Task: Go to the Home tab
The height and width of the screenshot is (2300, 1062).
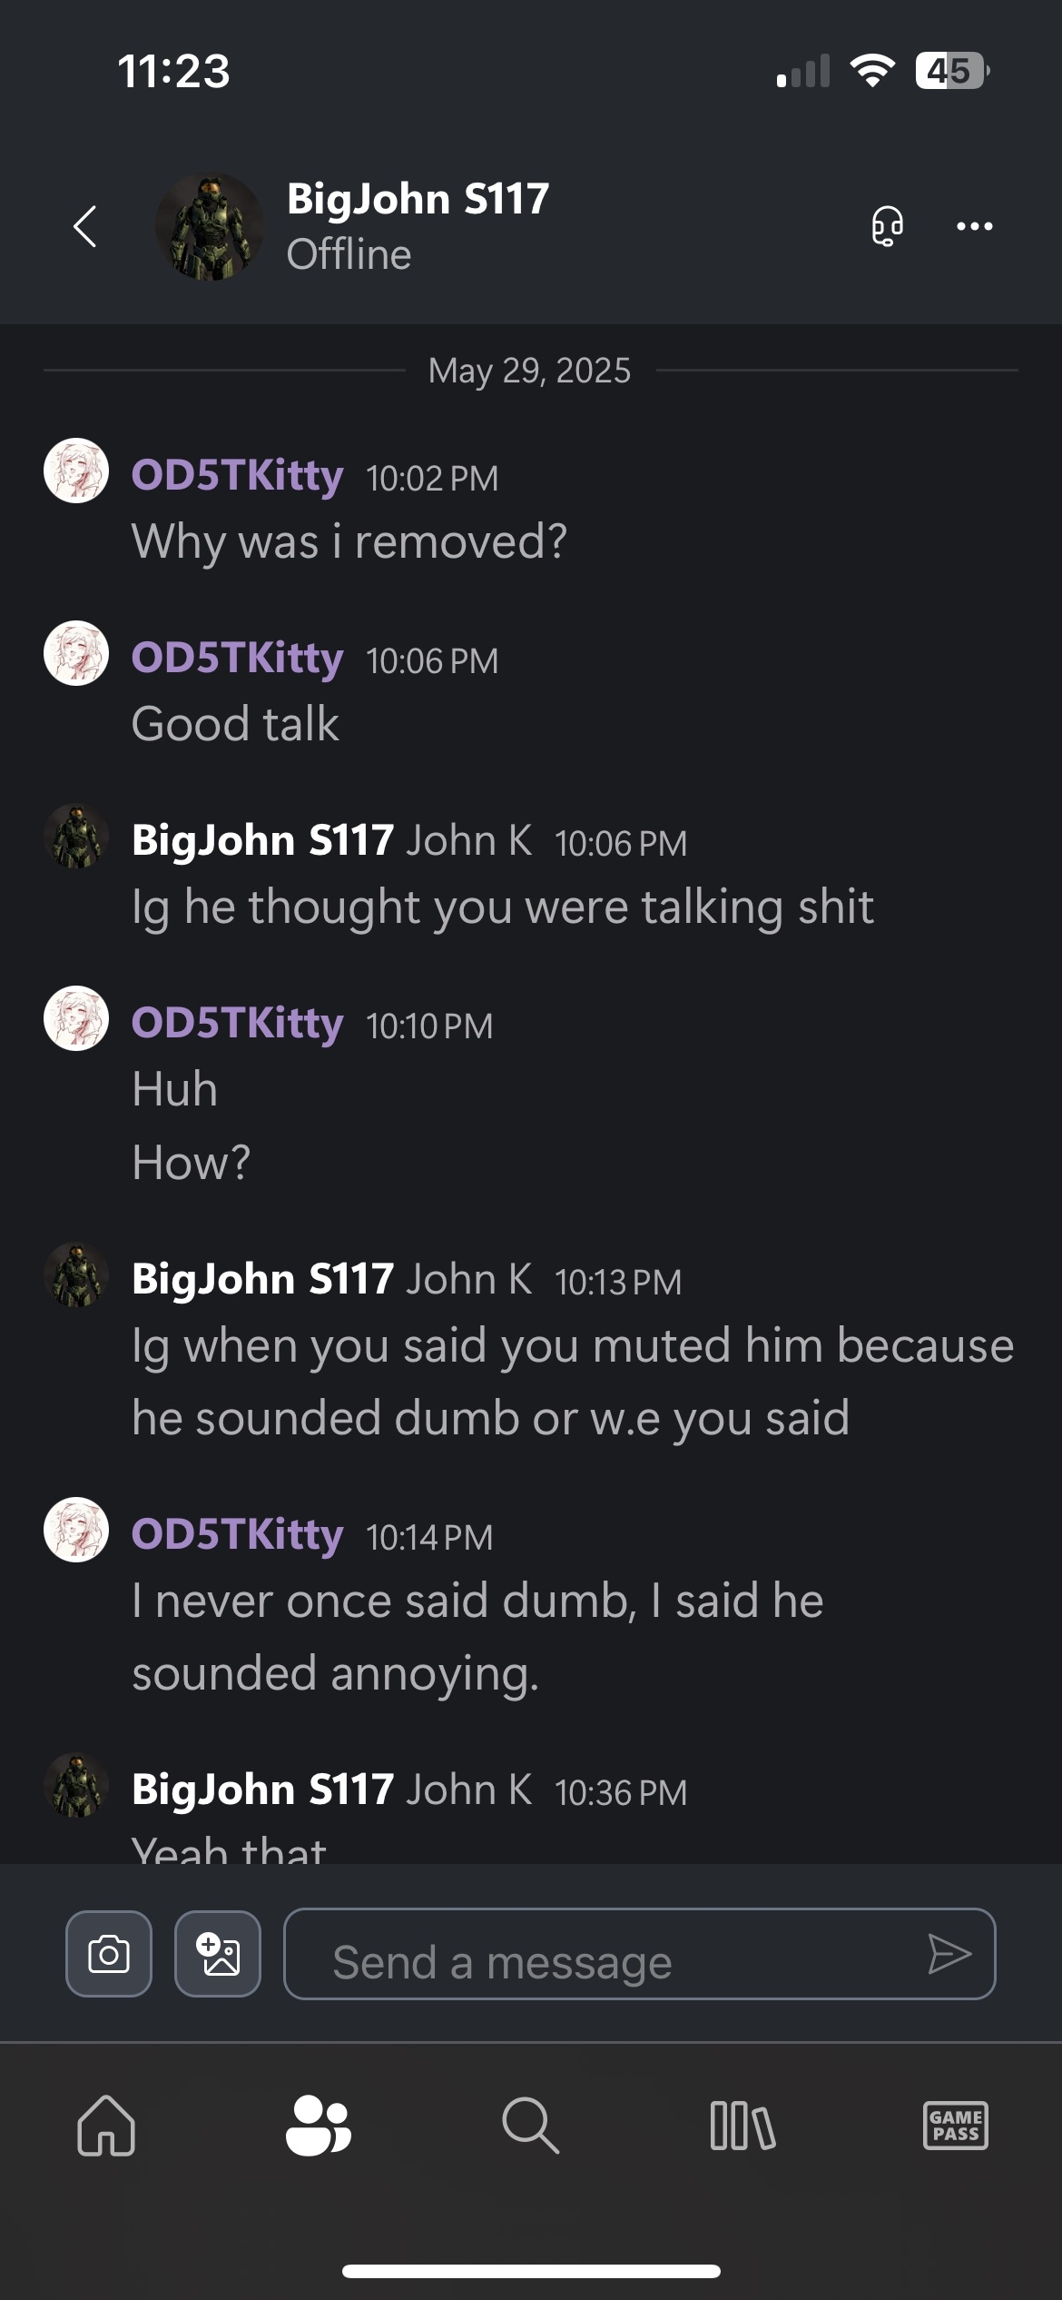Action: coord(106,2126)
